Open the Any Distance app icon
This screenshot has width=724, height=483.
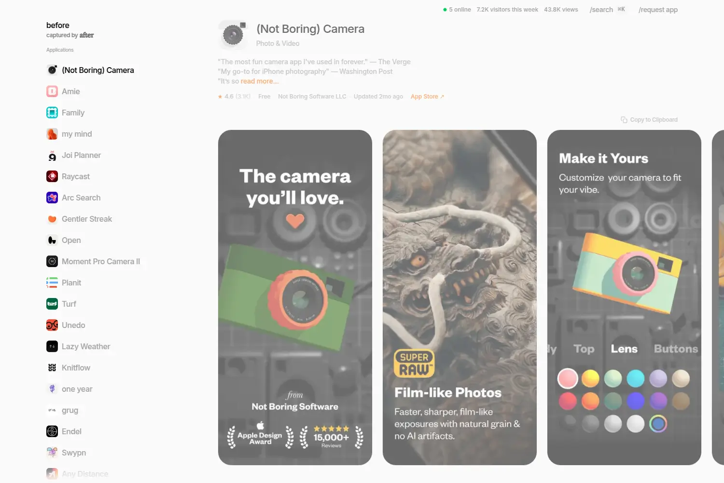tap(52, 474)
